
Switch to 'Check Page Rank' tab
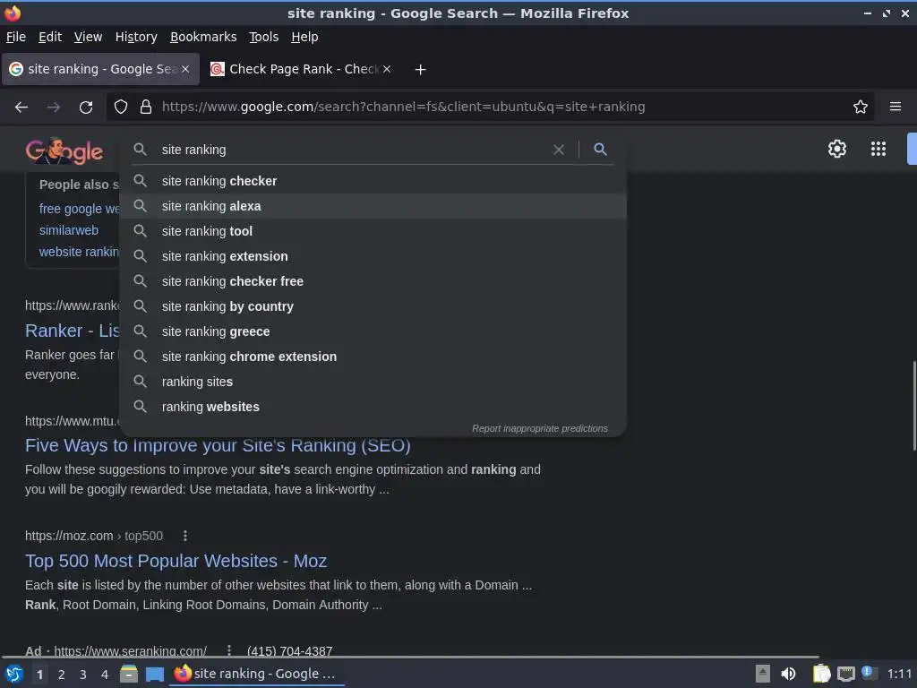(x=301, y=69)
